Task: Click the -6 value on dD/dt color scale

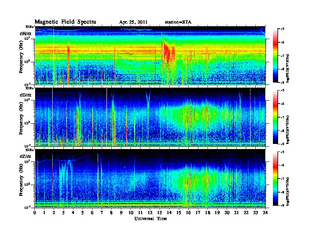Action: 282,104
